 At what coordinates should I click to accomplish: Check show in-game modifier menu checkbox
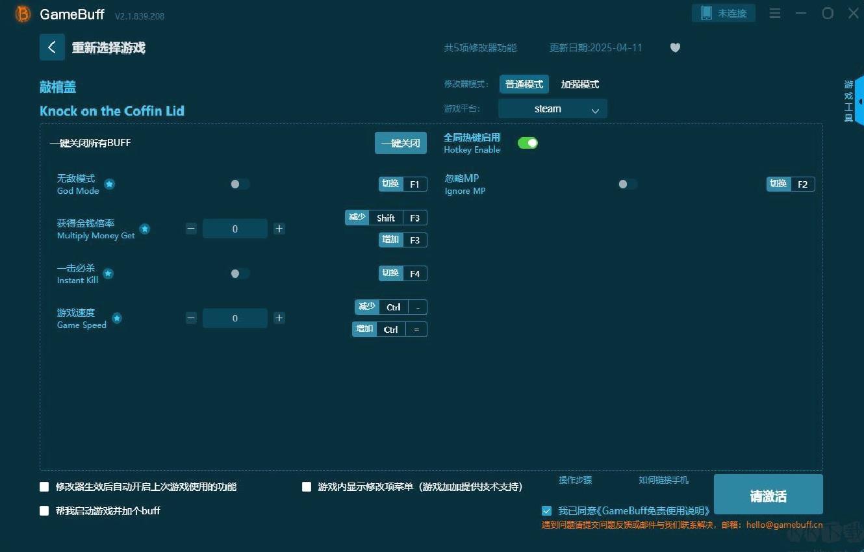(x=307, y=486)
